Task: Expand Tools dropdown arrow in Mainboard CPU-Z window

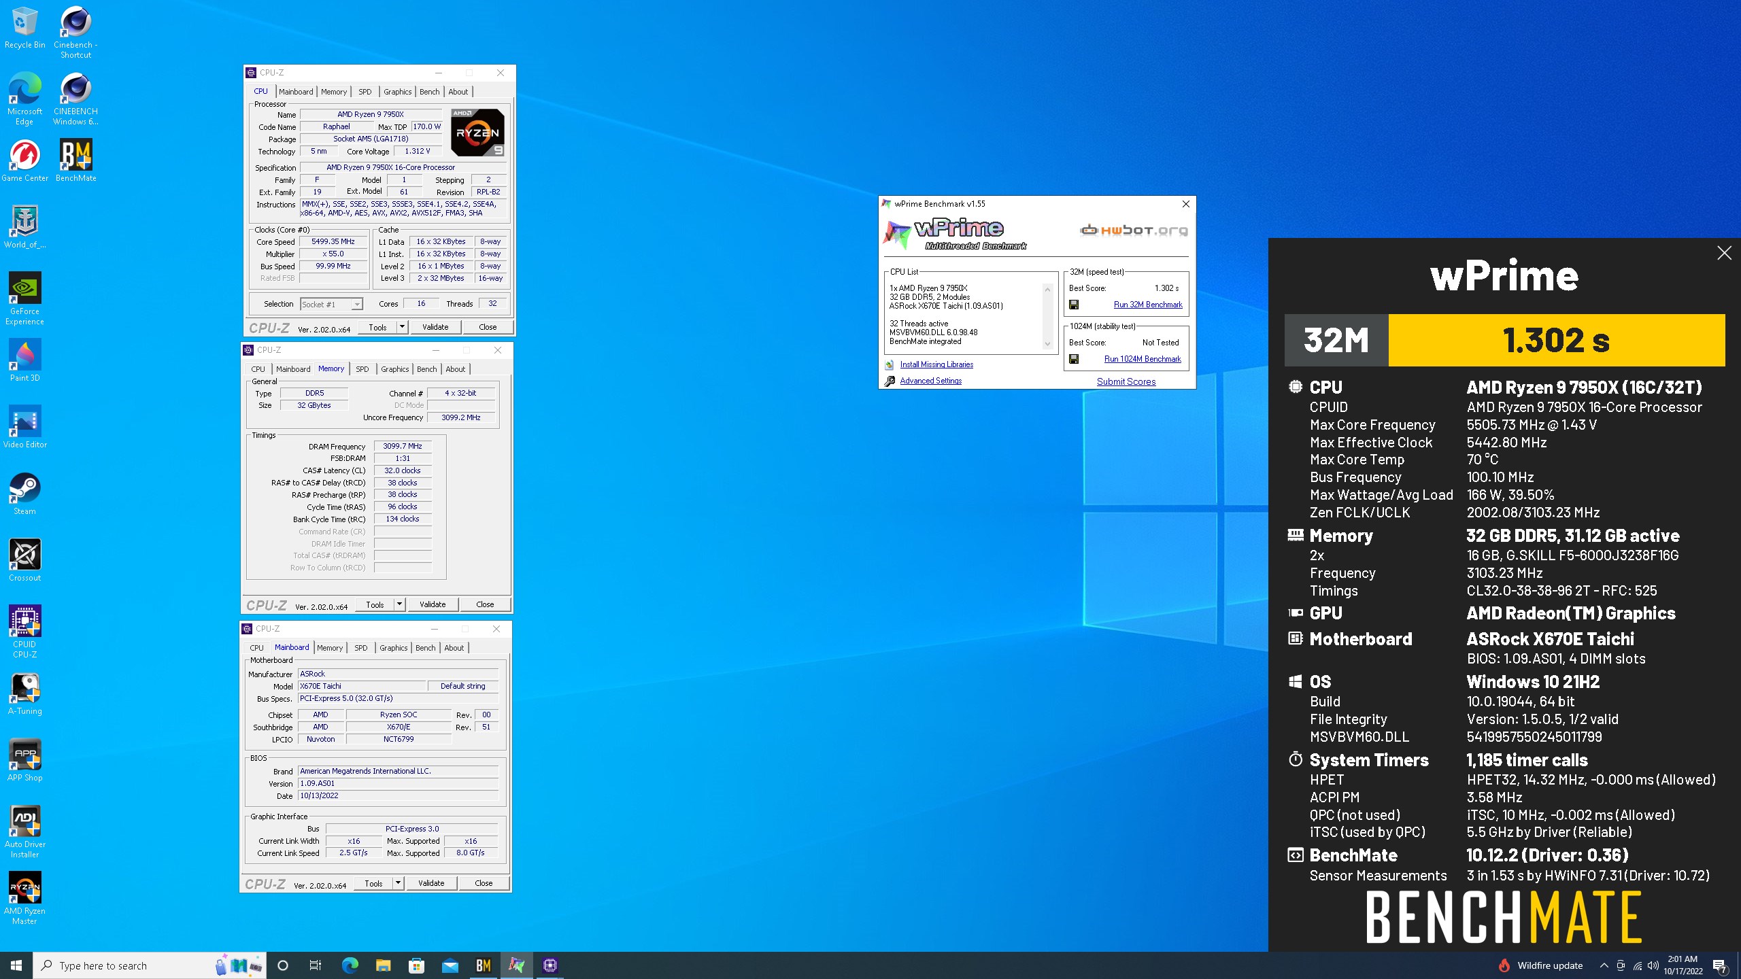Action: pos(398,883)
